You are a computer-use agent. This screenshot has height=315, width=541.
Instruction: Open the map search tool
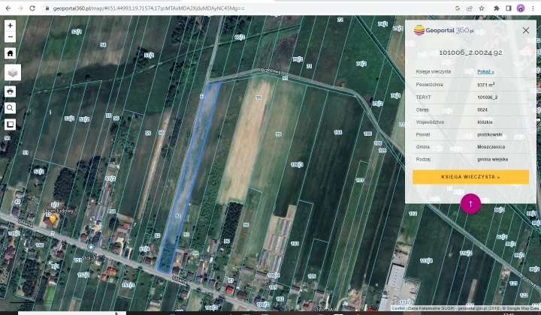click(x=10, y=108)
